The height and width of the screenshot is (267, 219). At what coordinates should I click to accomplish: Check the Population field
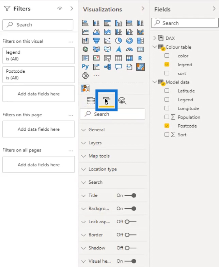(x=167, y=117)
